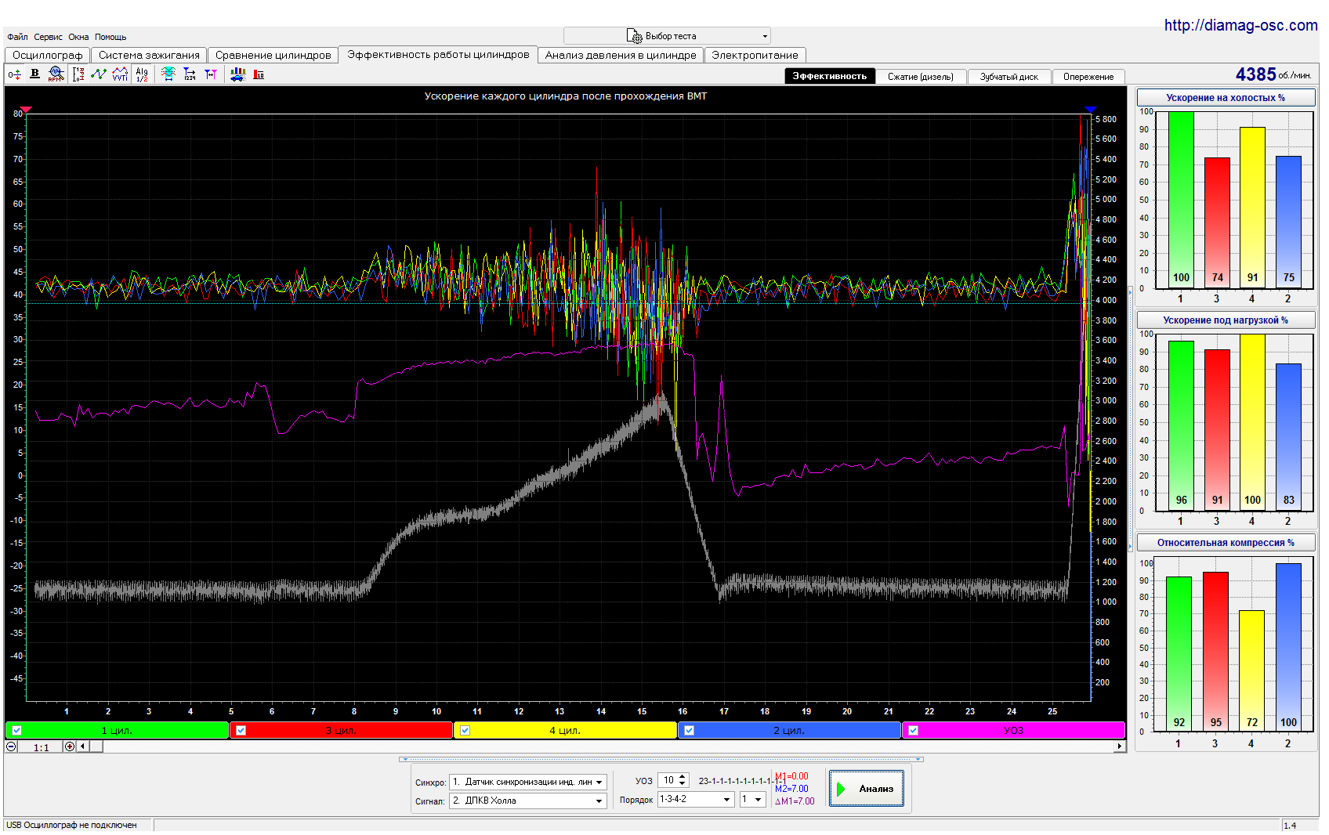Toggle the 1 цил. checkbox

click(16, 730)
